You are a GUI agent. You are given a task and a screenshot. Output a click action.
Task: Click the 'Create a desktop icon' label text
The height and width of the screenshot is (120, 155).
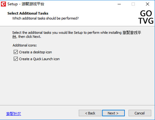coord(35,52)
